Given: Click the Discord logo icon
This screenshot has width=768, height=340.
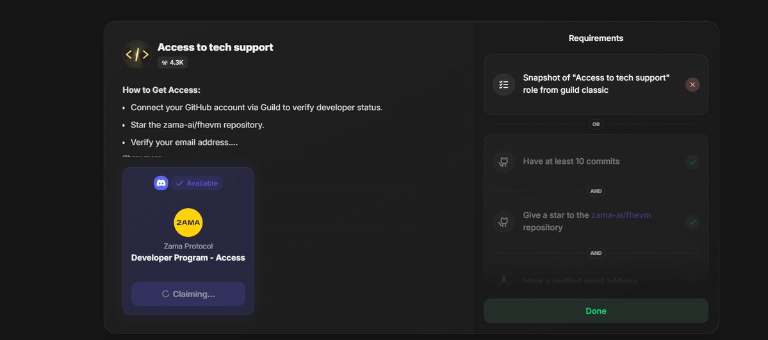Looking at the screenshot, I should pyautogui.click(x=161, y=183).
